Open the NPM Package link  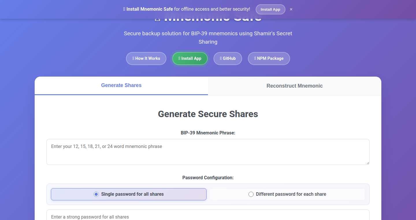coord(269,58)
